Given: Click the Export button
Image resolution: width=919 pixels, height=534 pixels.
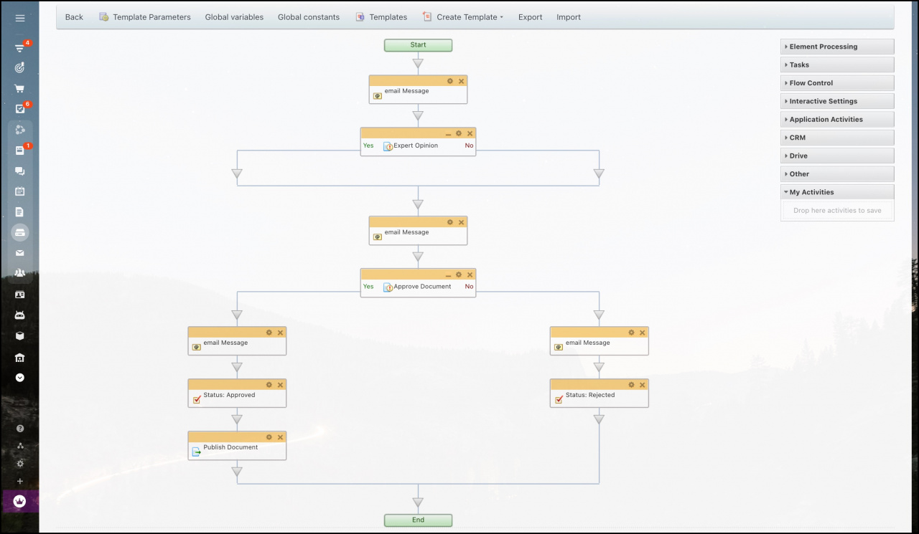Looking at the screenshot, I should pyautogui.click(x=530, y=17).
